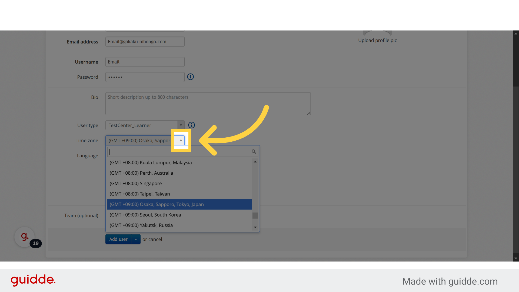Collapse the Time zone dropdown arrow
Screen dimensions: 519x292
point(181,140)
